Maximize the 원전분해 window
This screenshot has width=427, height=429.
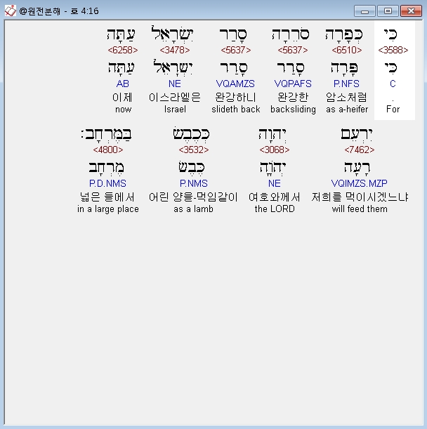[388, 11]
